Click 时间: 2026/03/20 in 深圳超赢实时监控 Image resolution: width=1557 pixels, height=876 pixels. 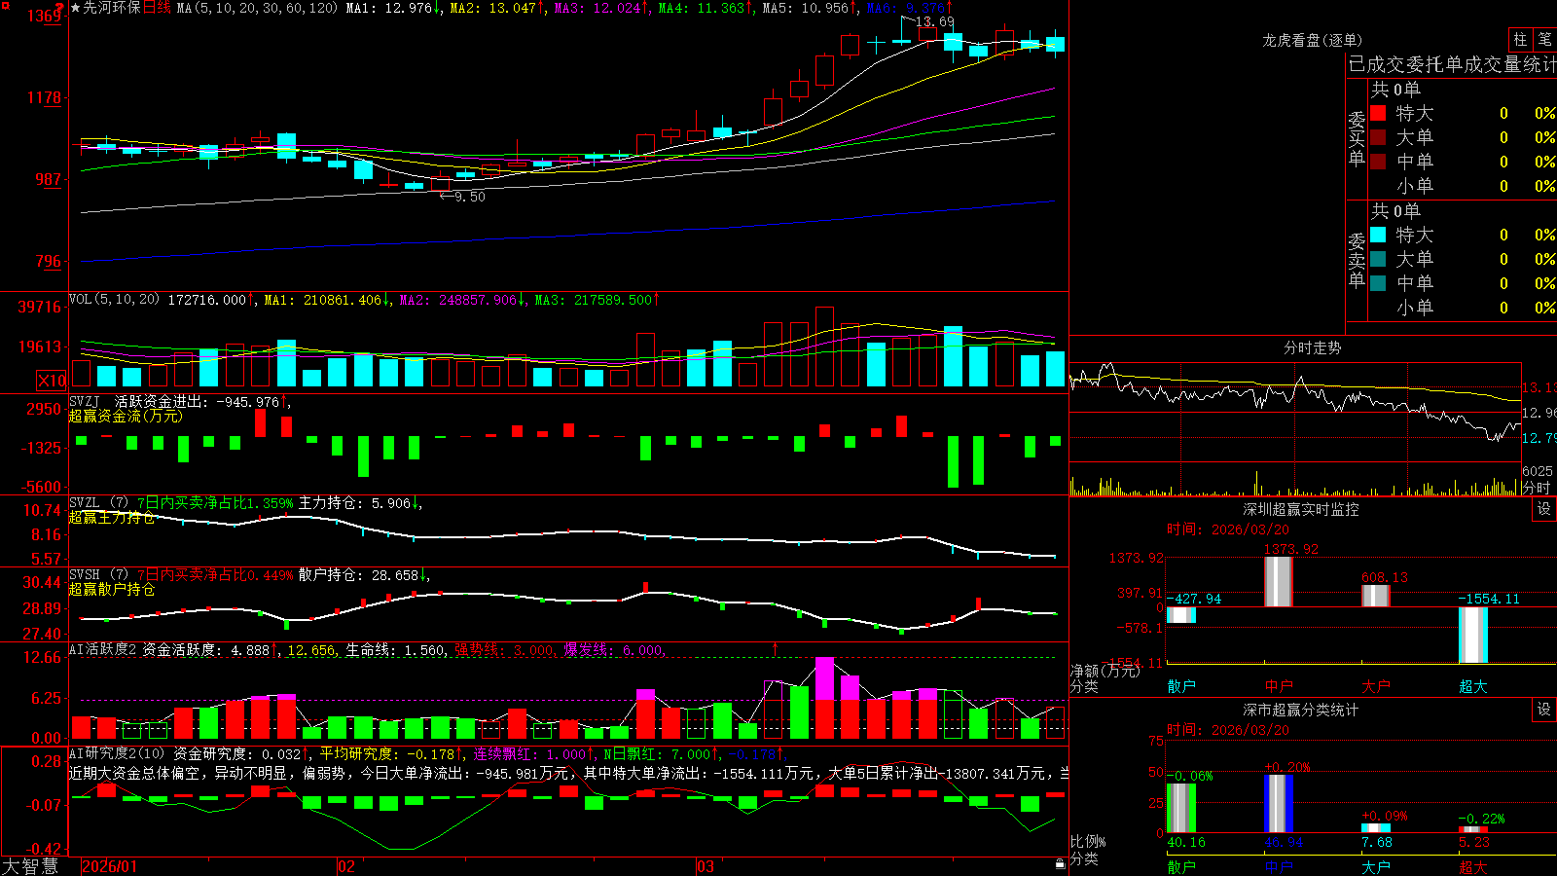tap(1228, 529)
